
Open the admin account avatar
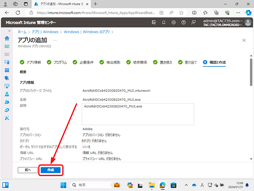248,22
